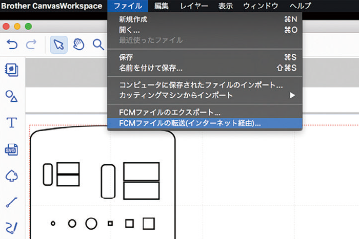Choose FCMファイルのエクスポート... entry
The width and height of the screenshot is (359, 239).
(x=205, y=113)
